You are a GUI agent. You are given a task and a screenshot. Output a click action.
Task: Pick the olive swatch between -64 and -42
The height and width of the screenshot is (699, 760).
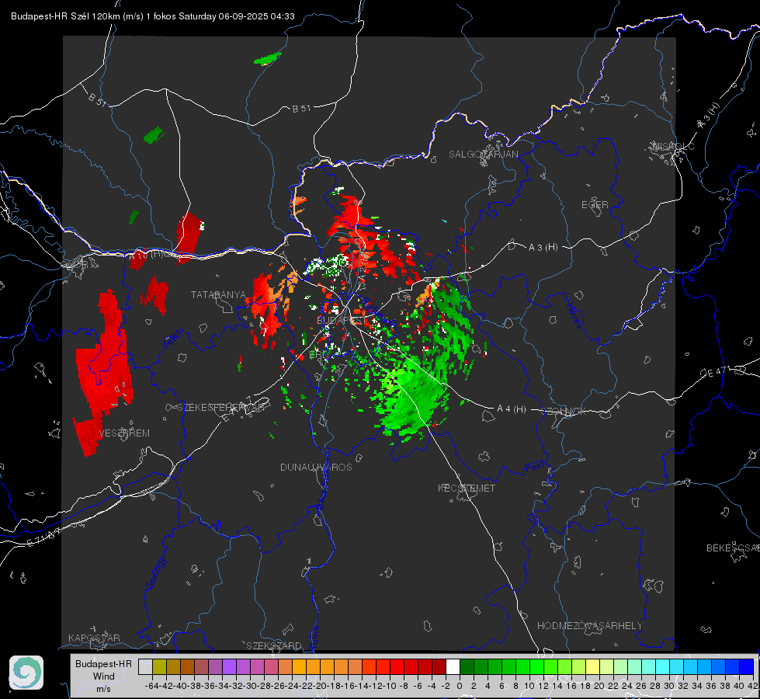pyautogui.click(x=159, y=667)
